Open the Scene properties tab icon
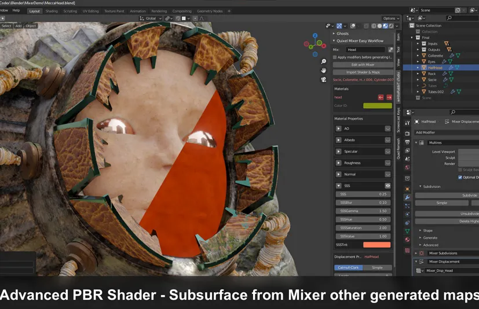Screen dimensions: 479x309 click(x=407, y=159)
